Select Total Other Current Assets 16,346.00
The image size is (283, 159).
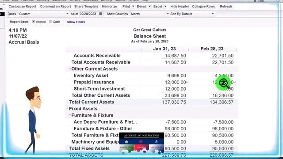click(223, 95)
